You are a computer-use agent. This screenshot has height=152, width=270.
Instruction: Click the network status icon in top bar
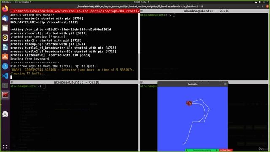click(256, 2)
